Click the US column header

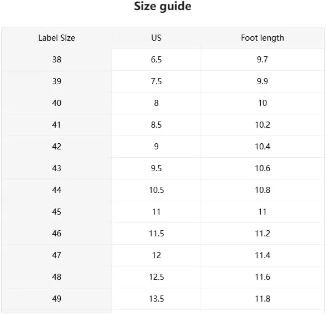pos(157,38)
